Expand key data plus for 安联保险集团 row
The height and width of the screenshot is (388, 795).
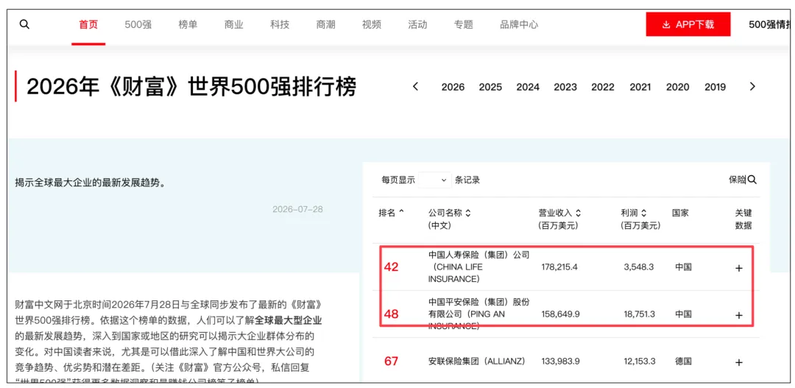739,362
